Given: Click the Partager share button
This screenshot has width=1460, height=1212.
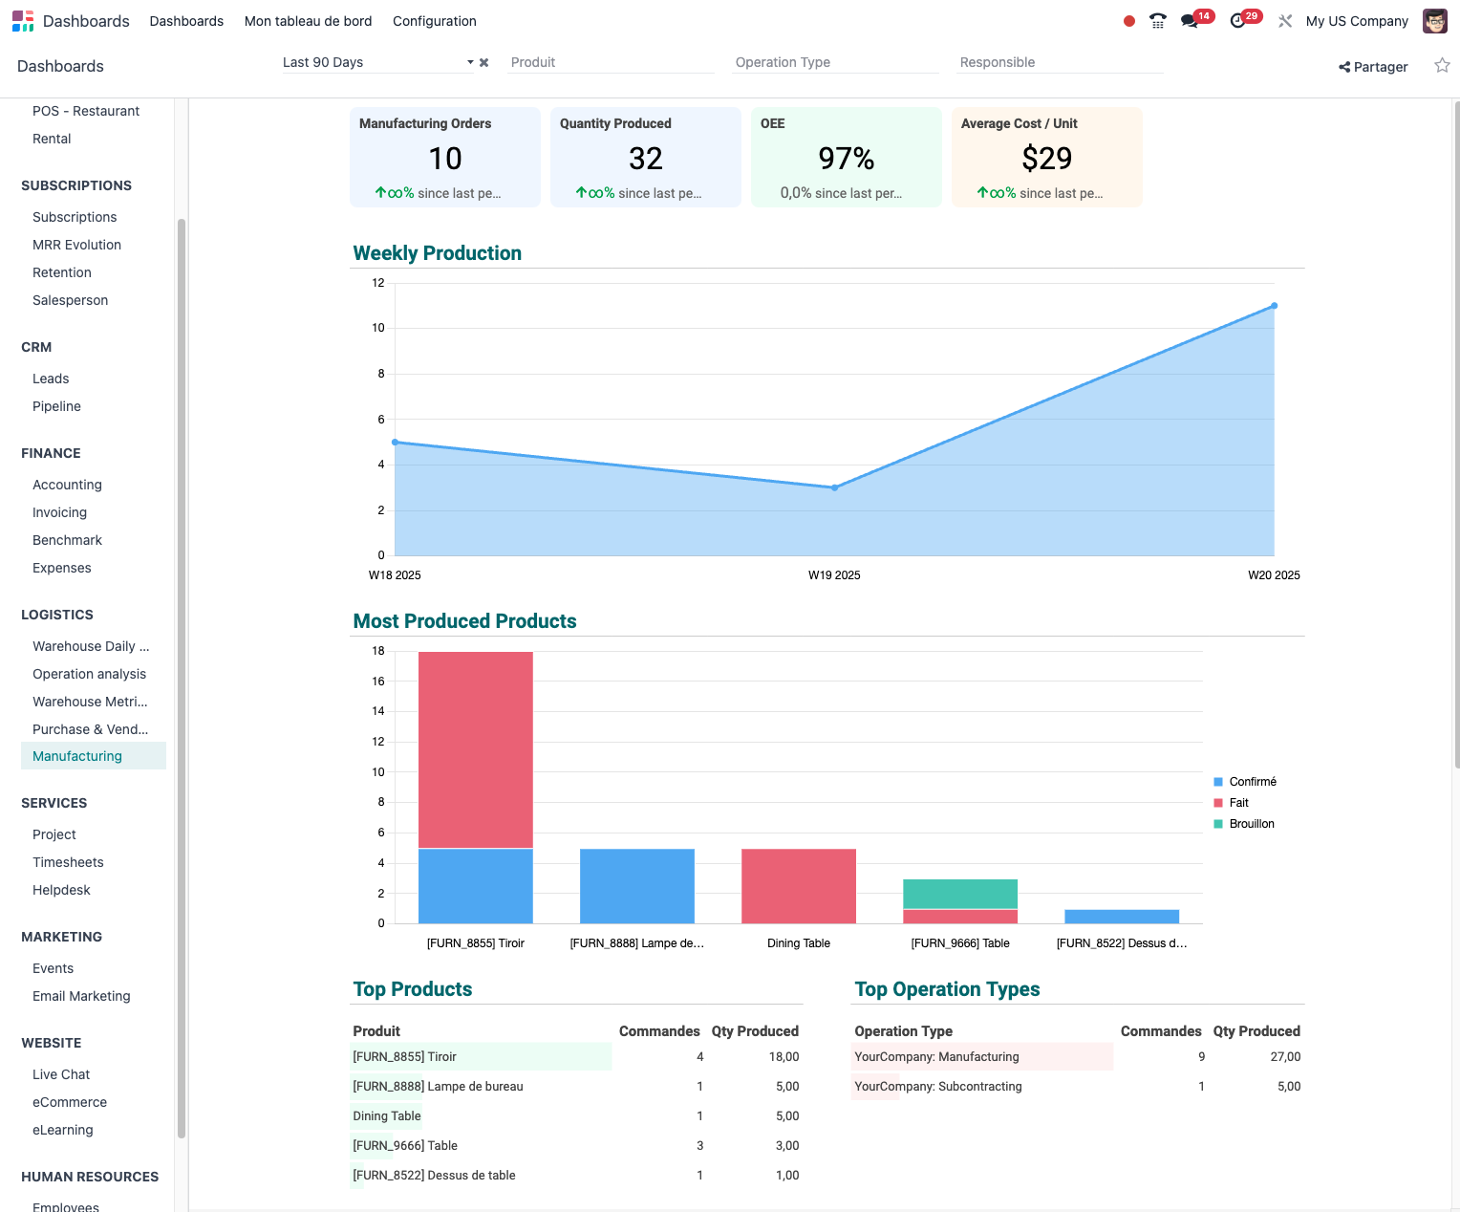Looking at the screenshot, I should [x=1373, y=67].
